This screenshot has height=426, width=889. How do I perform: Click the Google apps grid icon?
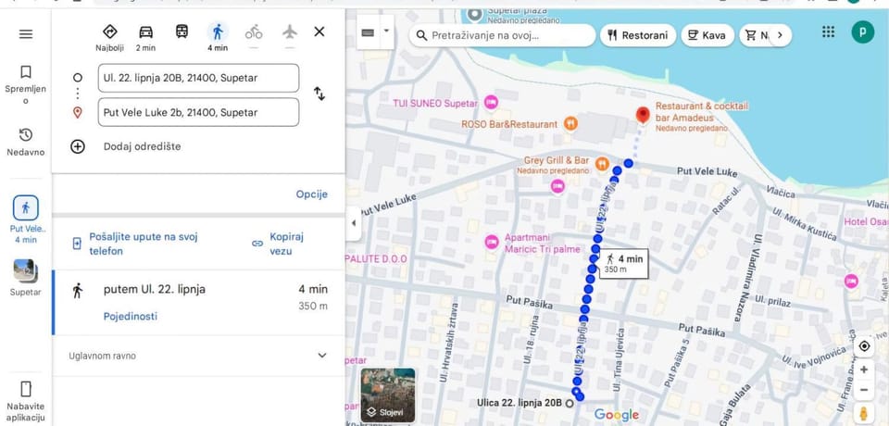tap(828, 32)
